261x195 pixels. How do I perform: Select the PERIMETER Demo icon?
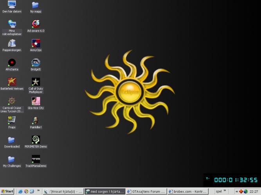point(36,140)
